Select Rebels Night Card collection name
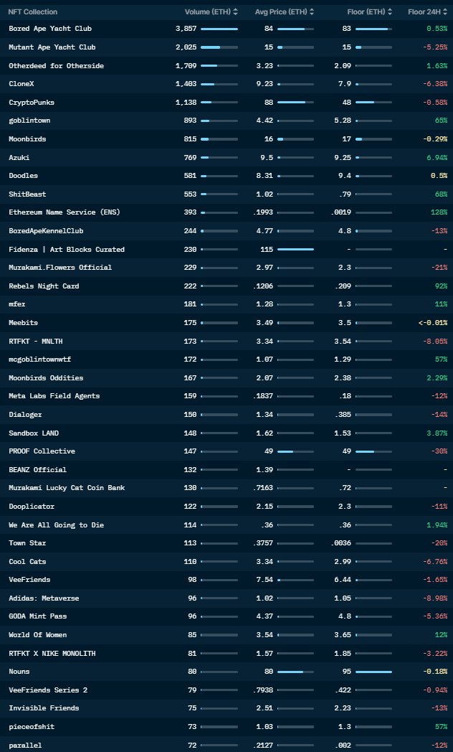The width and height of the screenshot is (453, 752). click(44, 286)
